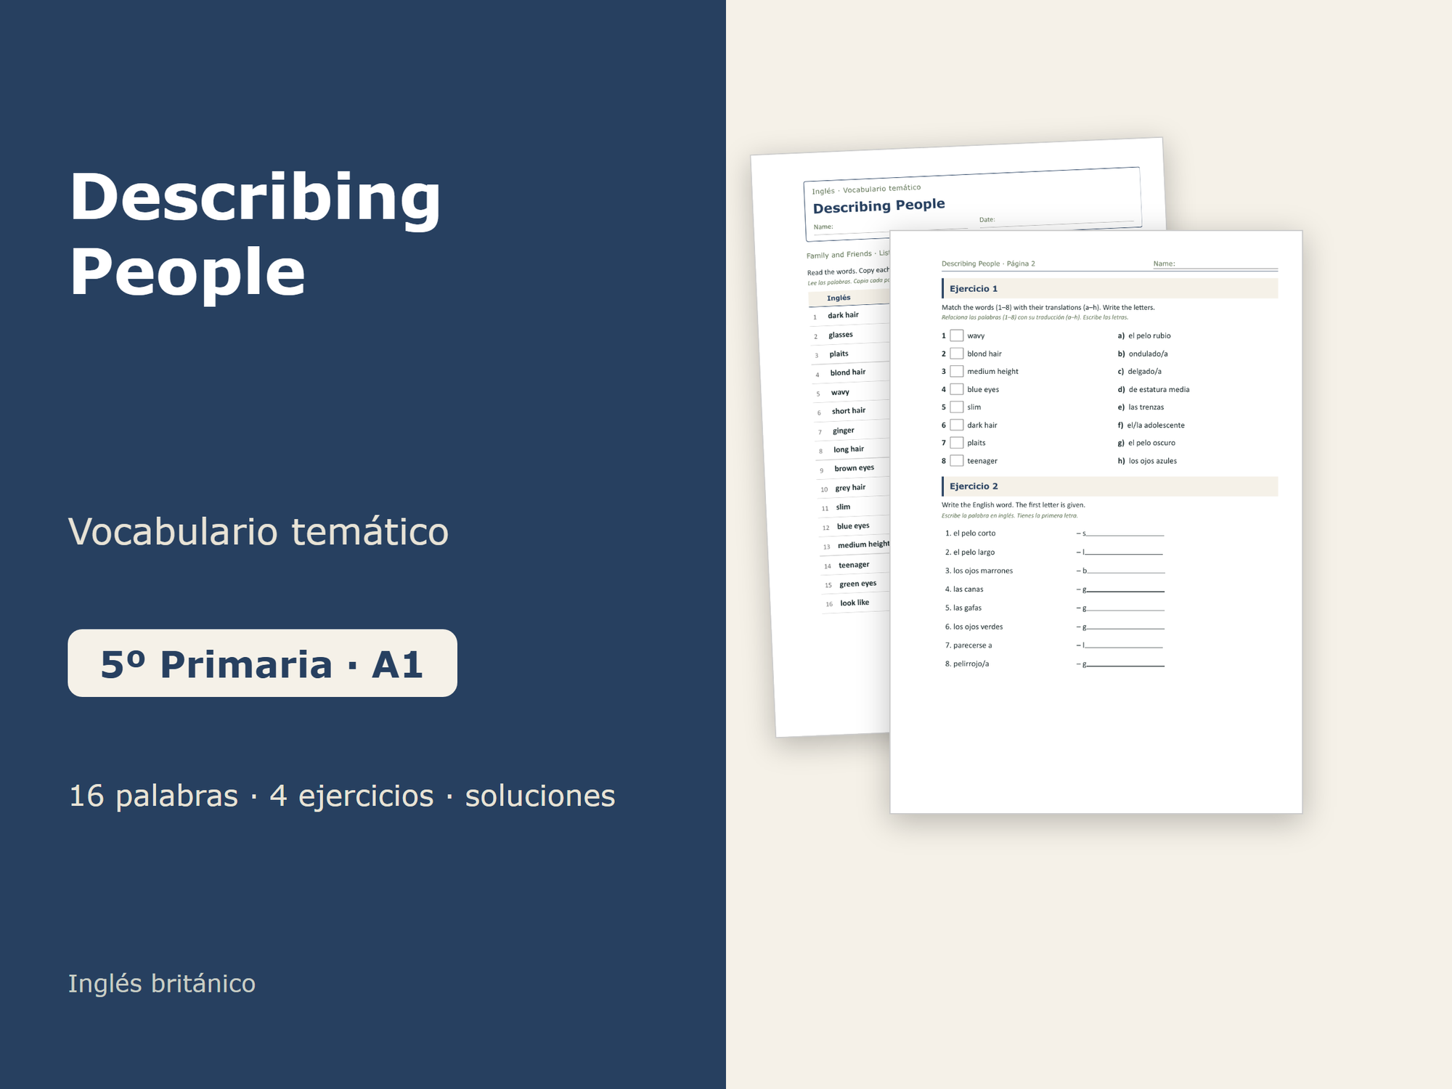Tick the answer box next to 'blue eyes' in Ejercicio 1

tap(957, 389)
